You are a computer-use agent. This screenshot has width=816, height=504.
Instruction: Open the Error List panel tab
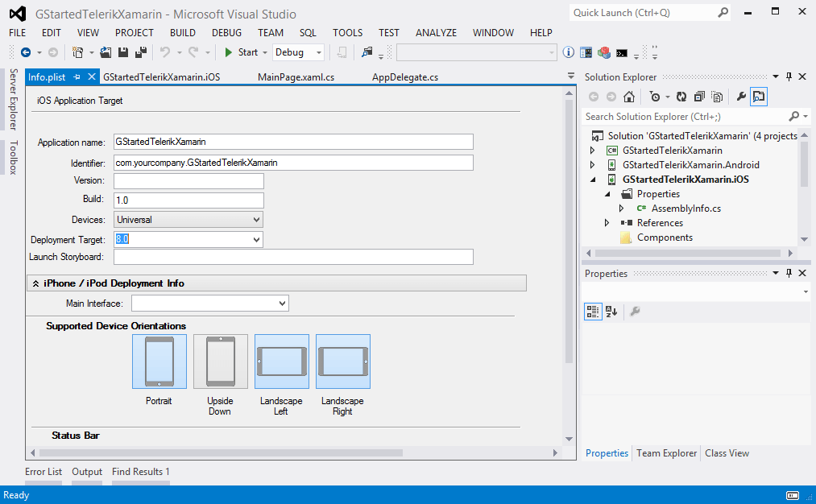(43, 472)
